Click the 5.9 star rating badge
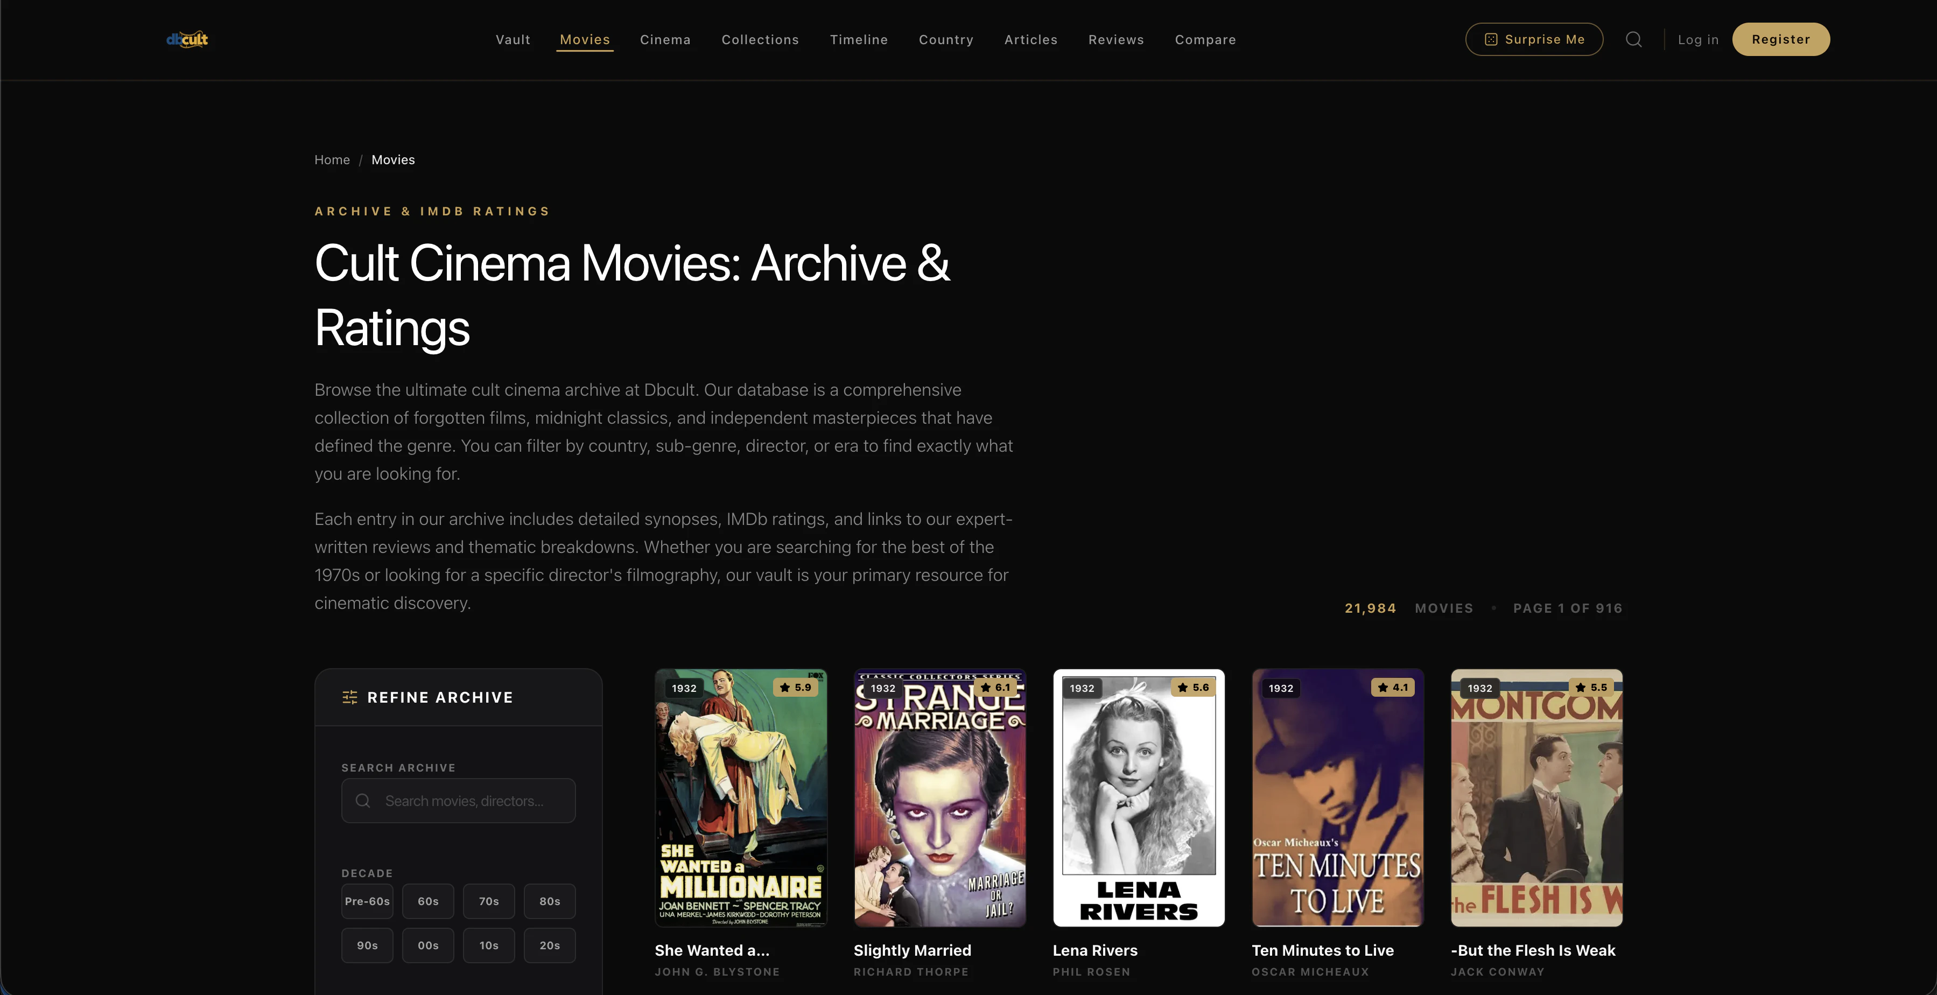 [x=796, y=688]
